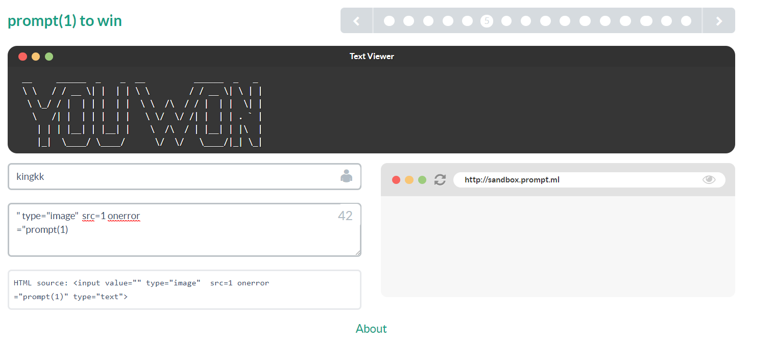The height and width of the screenshot is (346, 775).
Task: Click the yellow dot on Text Viewer window
Action: click(36, 57)
